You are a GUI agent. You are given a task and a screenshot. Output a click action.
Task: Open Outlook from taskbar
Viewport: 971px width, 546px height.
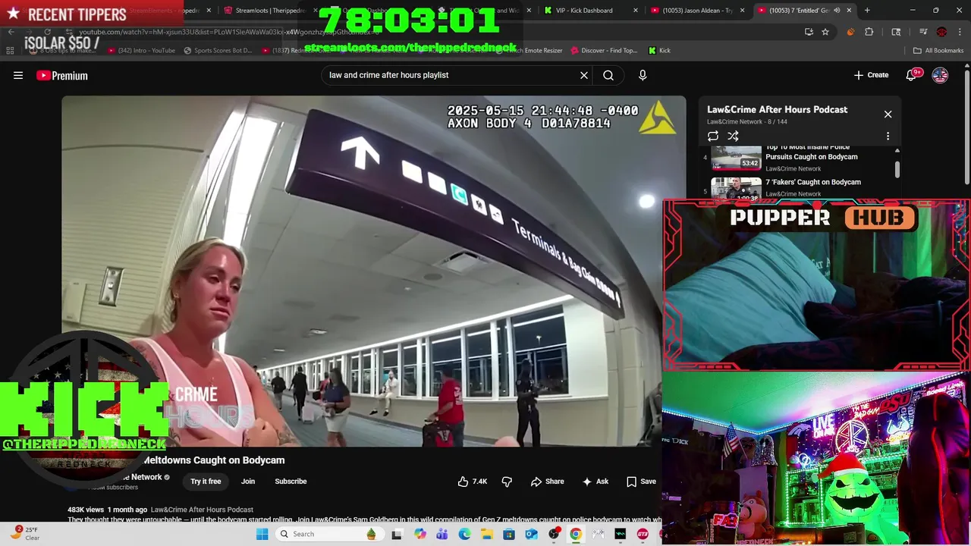click(531, 534)
